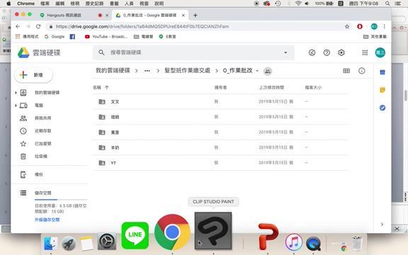408x255 pixels.
Task: Open the Google Drive logo home link
Action: (x=39, y=53)
